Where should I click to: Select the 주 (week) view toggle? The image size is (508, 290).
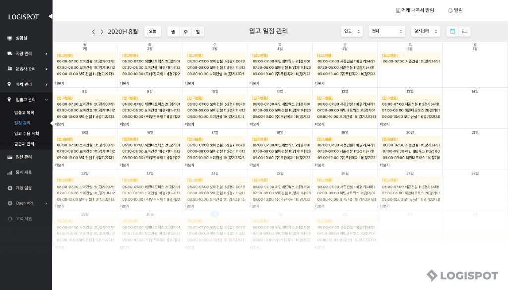(x=186, y=31)
